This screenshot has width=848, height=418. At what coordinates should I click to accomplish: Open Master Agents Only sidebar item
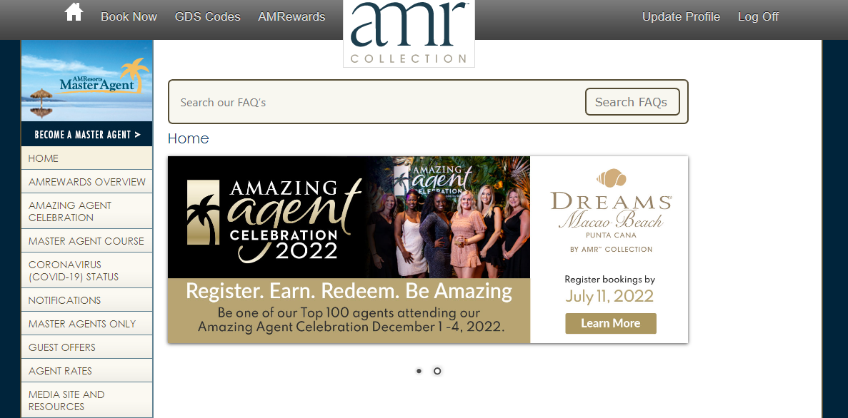87,324
